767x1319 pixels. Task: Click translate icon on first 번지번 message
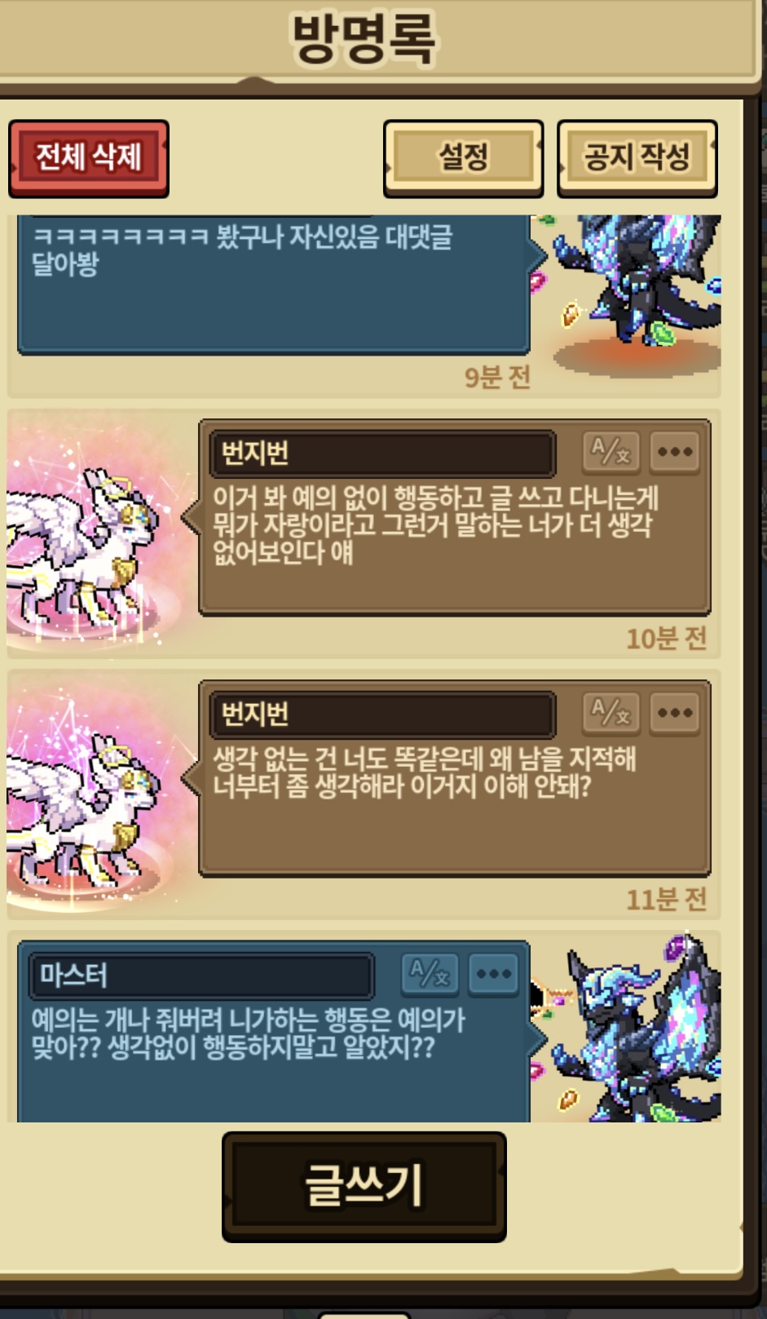(x=611, y=452)
